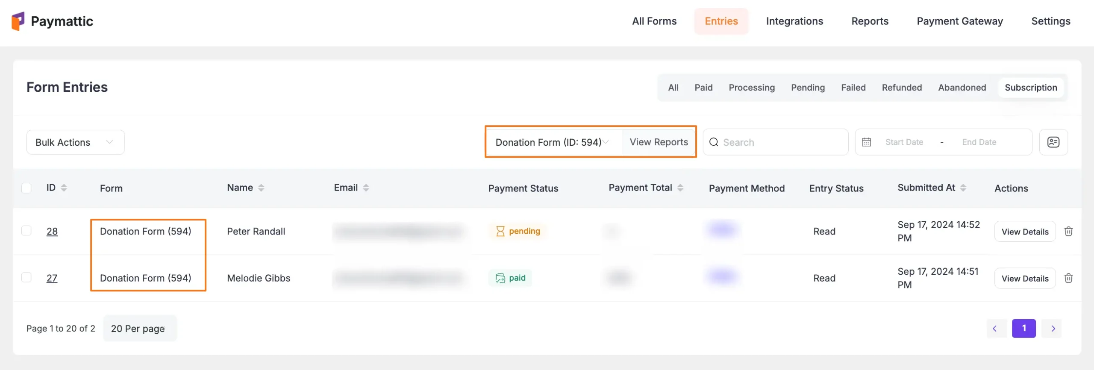Filter entries by Processing tab
Image resolution: width=1094 pixels, height=370 pixels.
pyautogui.click(x=752, y=87)
